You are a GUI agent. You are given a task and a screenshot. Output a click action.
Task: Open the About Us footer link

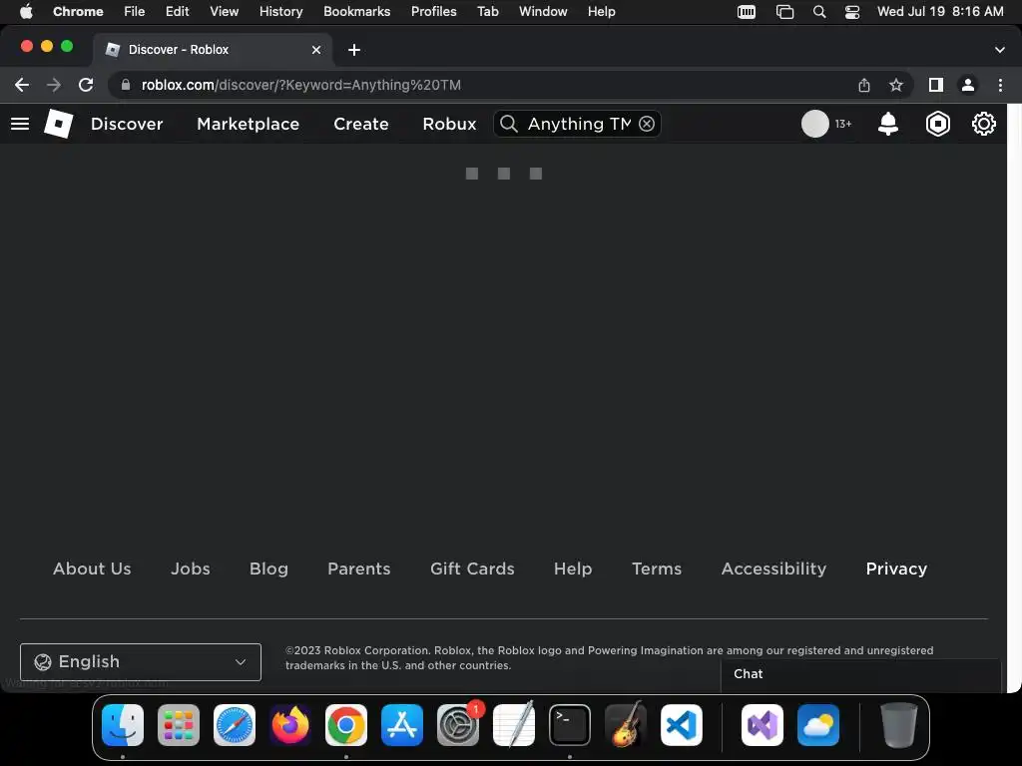pos(92,569)
